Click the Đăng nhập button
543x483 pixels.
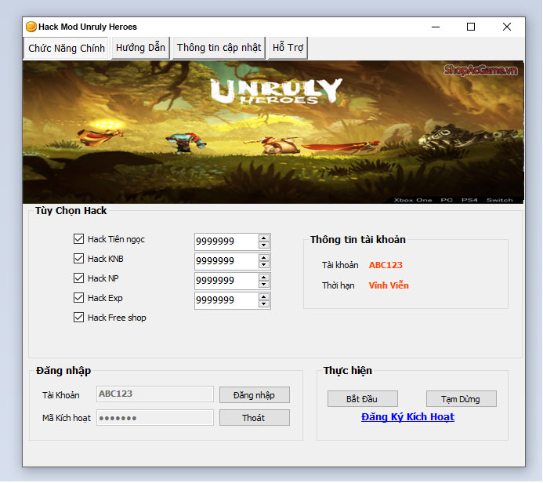pyautogui.click(x=254, y=395)
